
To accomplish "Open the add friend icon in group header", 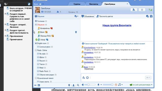I will pos(134,10).
